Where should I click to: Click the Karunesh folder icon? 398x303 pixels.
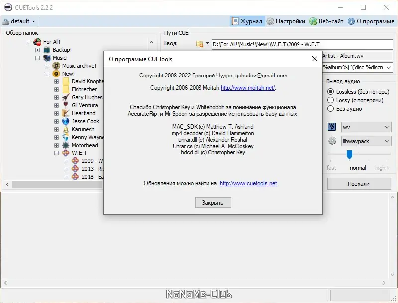[x=66, y=129]
